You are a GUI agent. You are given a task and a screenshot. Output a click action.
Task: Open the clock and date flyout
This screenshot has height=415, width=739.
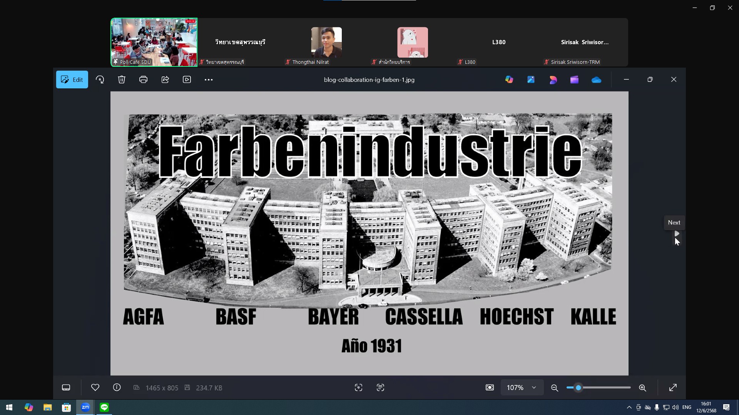pos(706,407)
